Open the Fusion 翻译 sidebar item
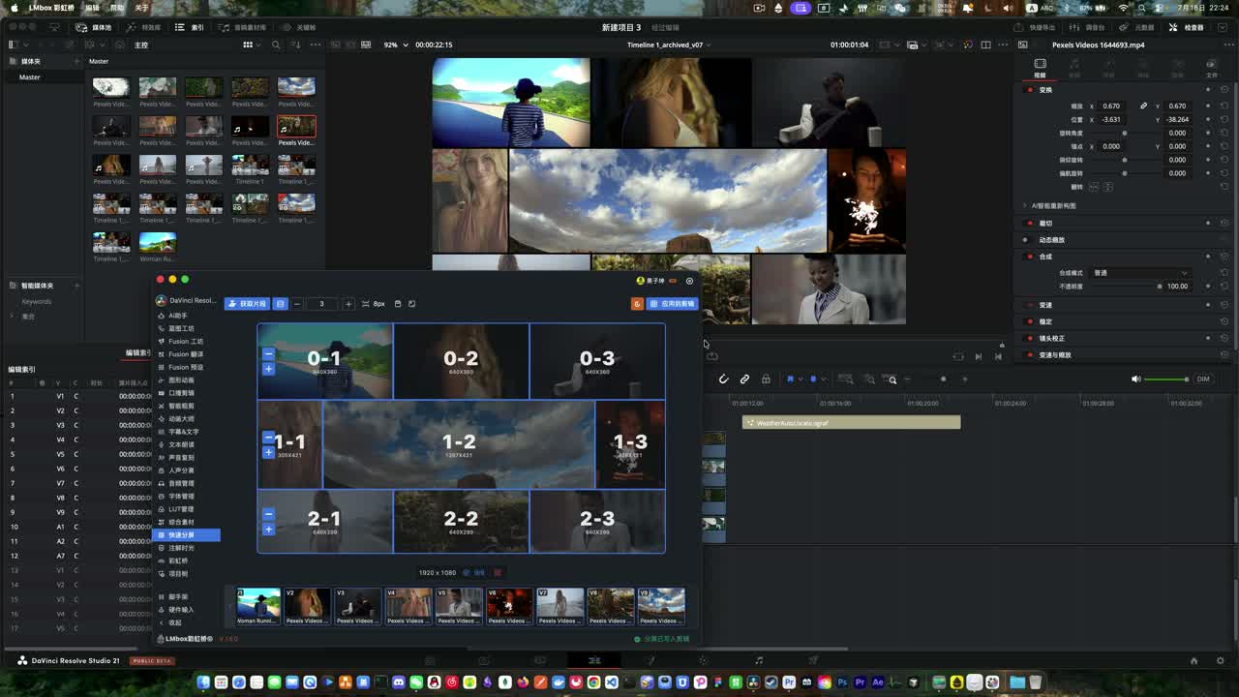The width and height of the screenshot is (1239, 697). (x=185, y=354)
